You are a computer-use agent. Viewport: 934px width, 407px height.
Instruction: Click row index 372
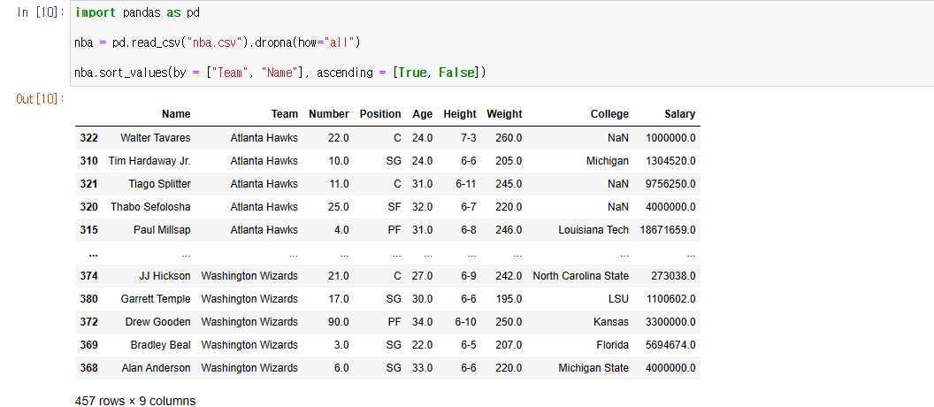click(x=88, y=322)
